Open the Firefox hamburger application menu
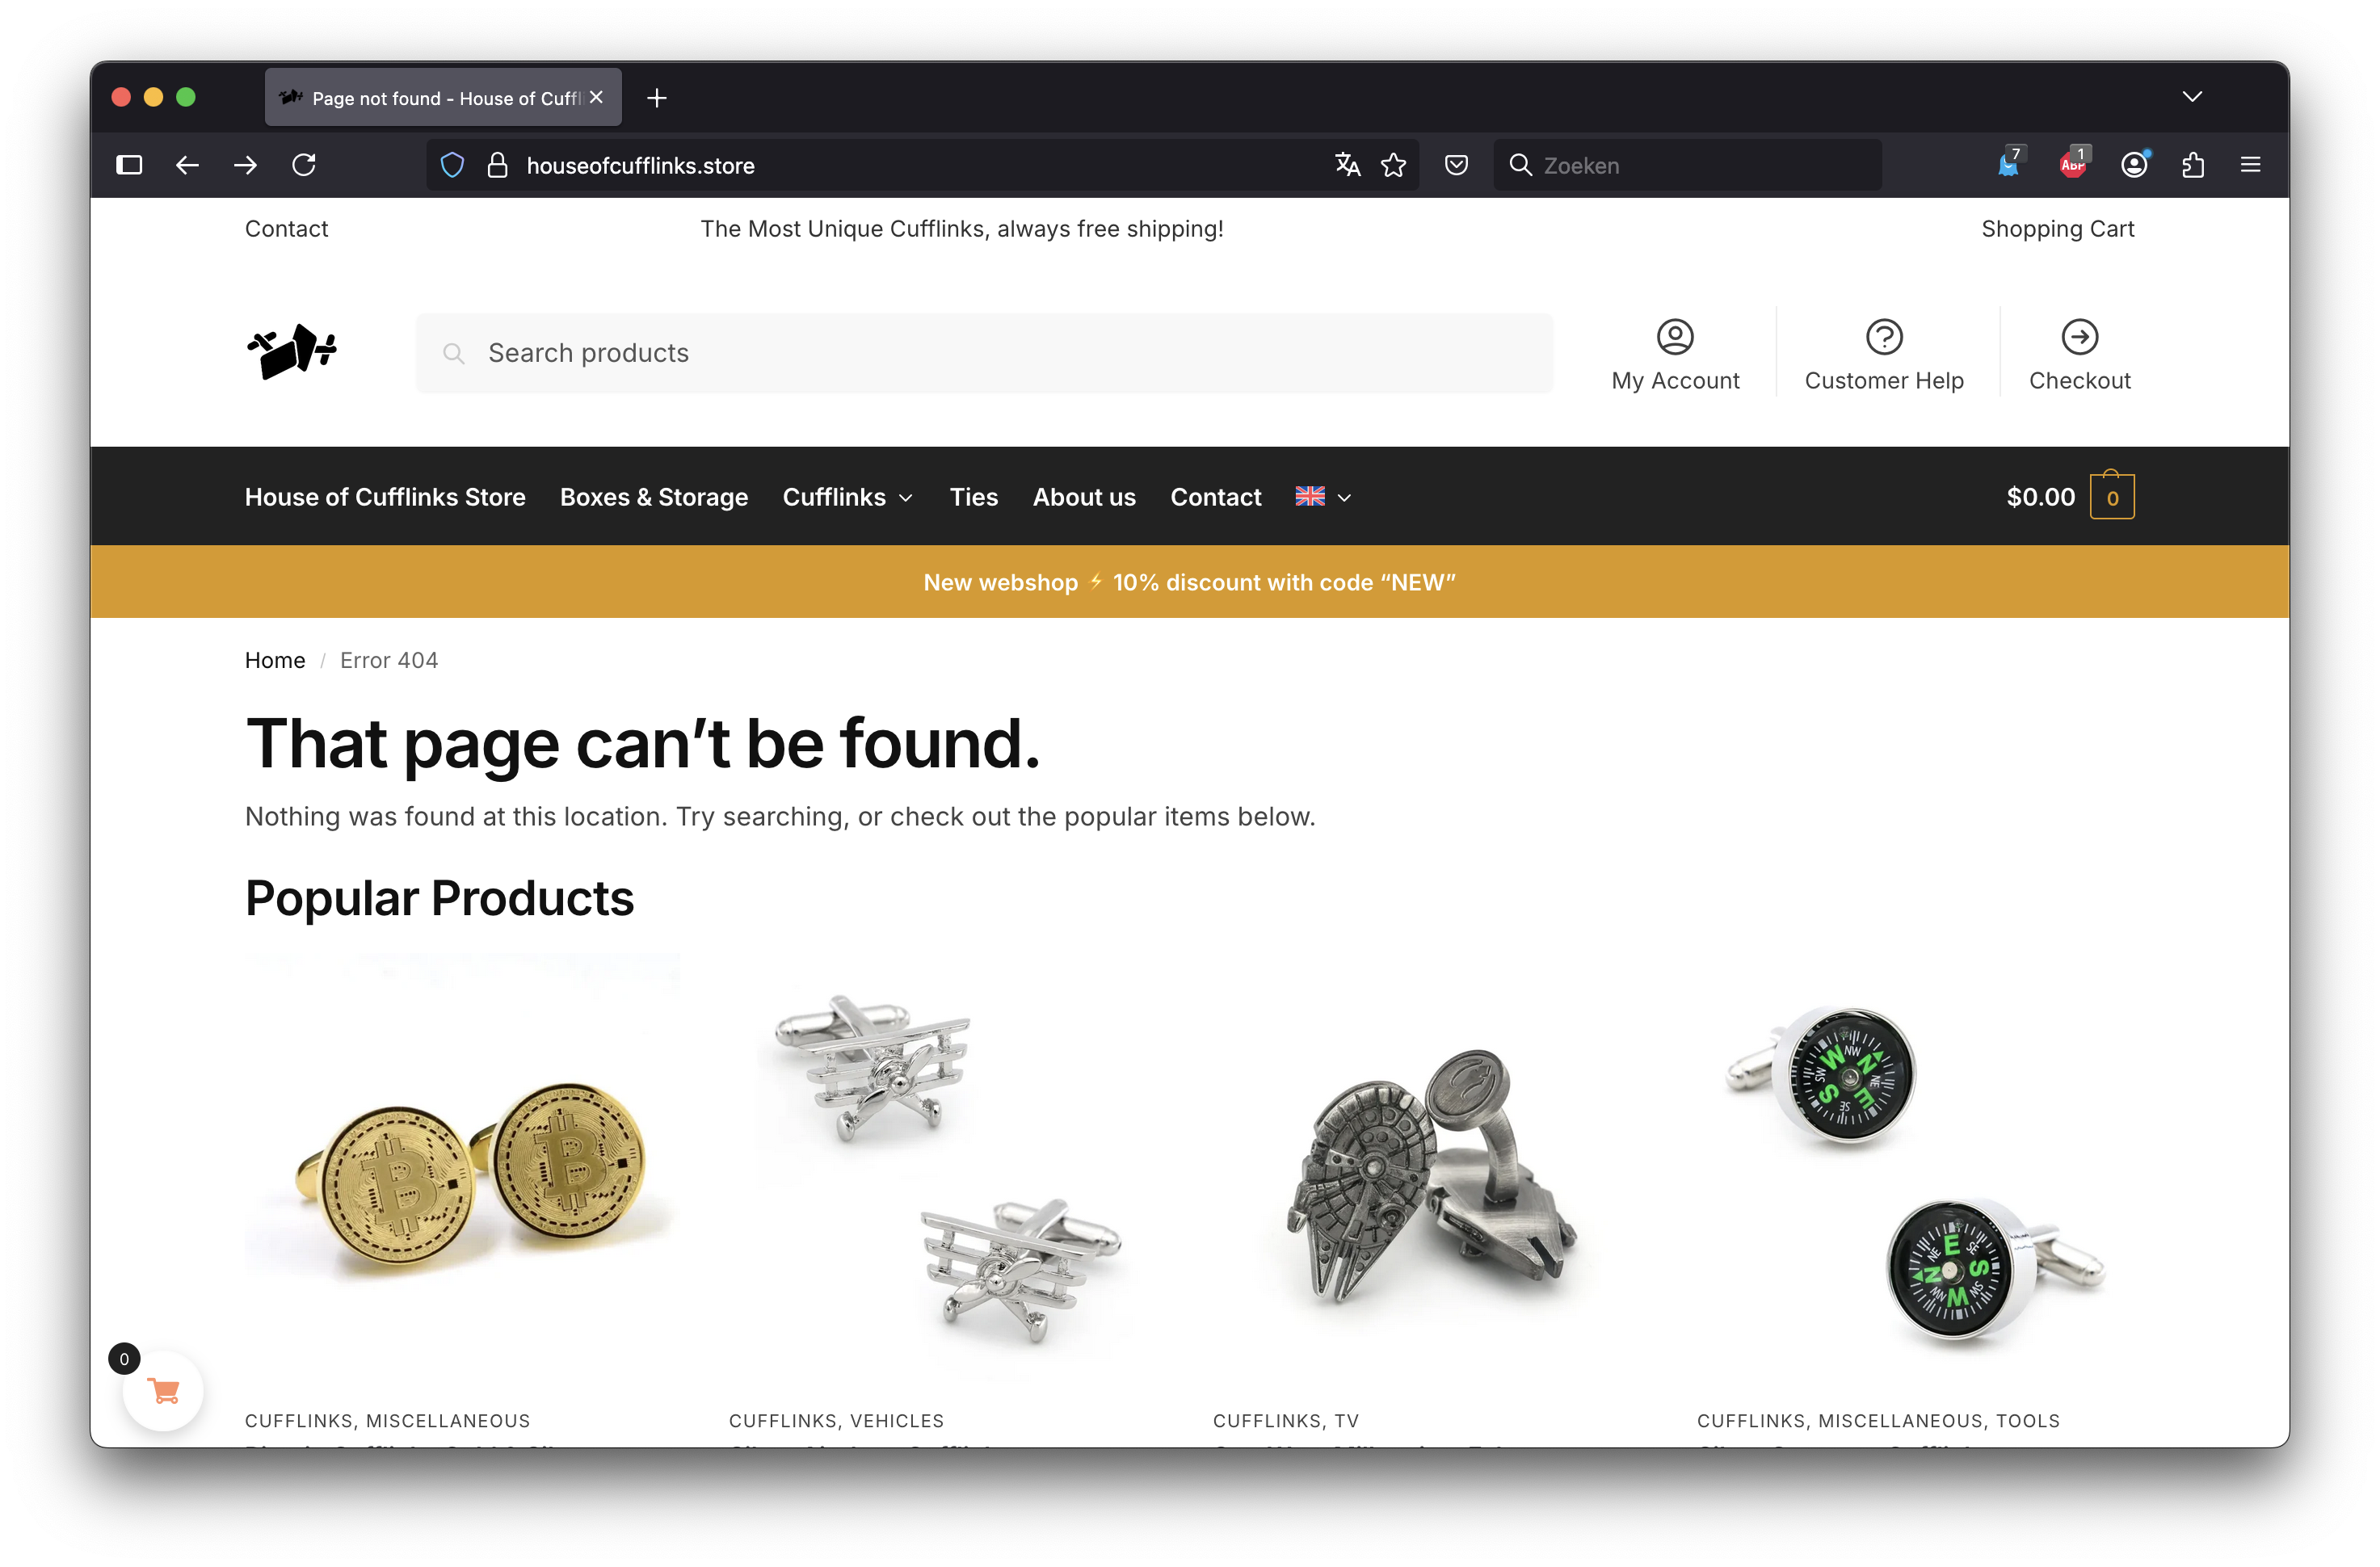The image size is (2380, 1567). (x=2251, y=165)
